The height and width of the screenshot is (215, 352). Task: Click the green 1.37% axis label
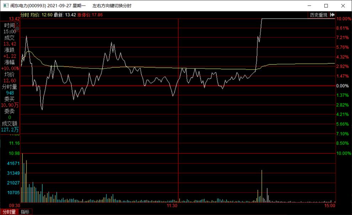(x=342, y=95)
